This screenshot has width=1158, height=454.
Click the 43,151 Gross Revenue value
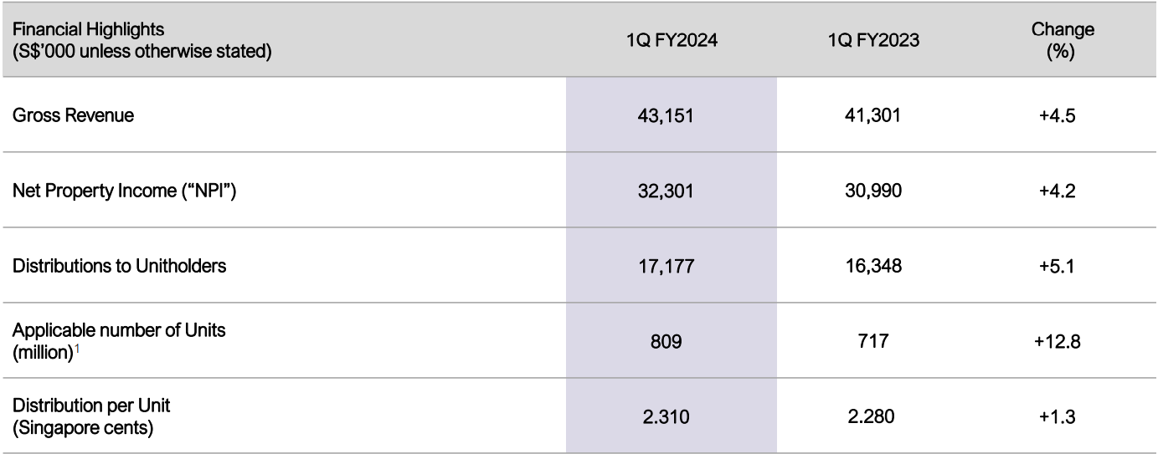point(672,115)
